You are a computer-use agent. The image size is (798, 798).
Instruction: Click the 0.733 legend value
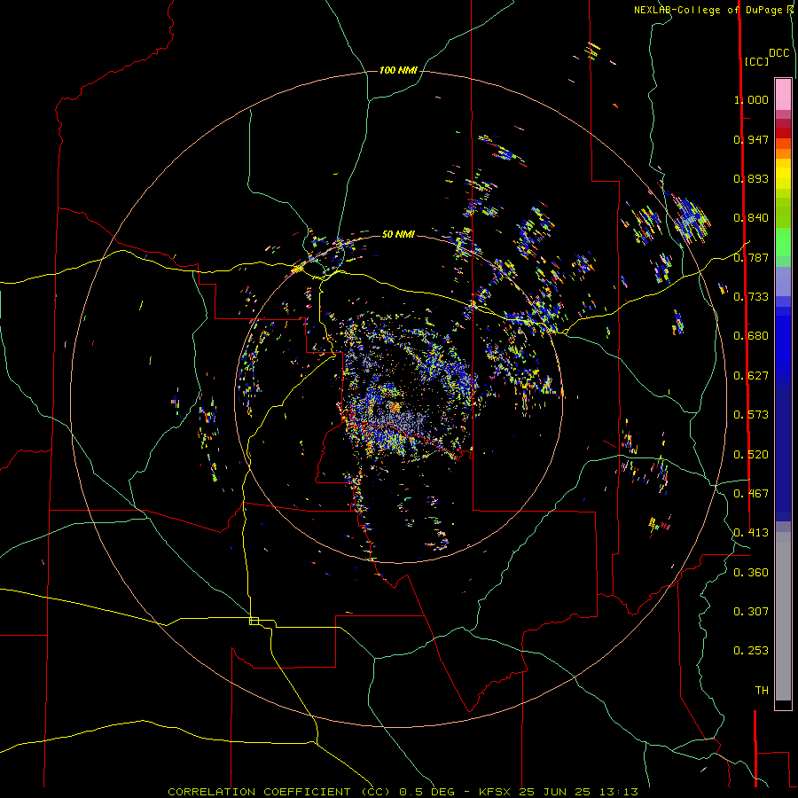click(x=751, y=297)
